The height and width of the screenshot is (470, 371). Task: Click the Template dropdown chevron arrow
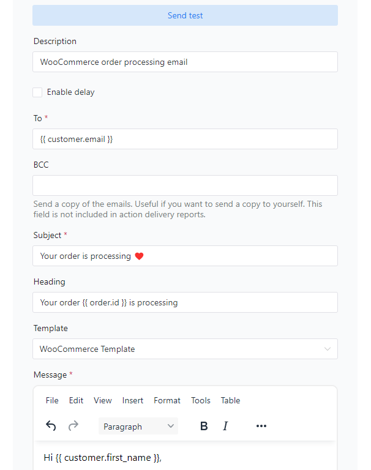click(x=327, y=349)
